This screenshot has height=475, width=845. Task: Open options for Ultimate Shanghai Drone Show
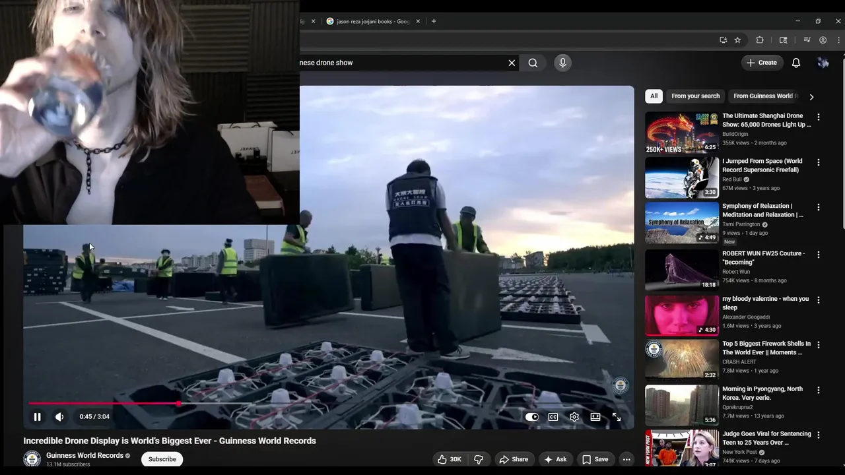click(x=819, y=117)
